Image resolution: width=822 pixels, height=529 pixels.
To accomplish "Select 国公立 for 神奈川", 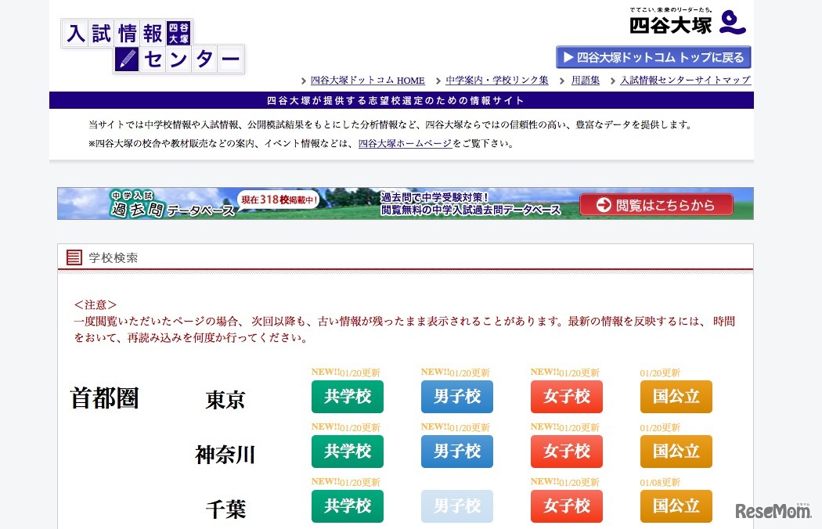I will (676, 452).
